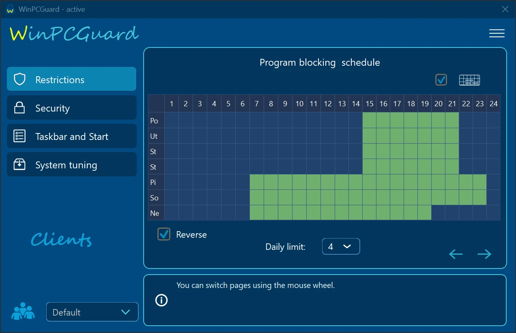Toggle Ne row cell at hour 5
Screen dimensions: 516x333
[228, 213]
